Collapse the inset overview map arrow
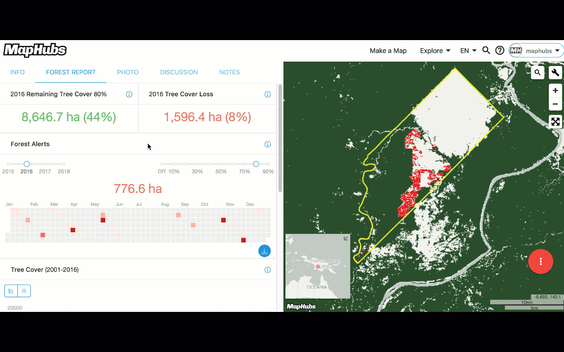 tap(346, 238)
